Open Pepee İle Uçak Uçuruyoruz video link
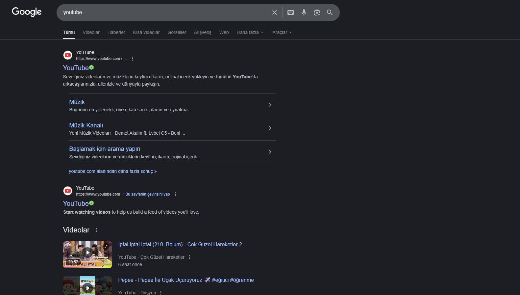 coord(186,280)
